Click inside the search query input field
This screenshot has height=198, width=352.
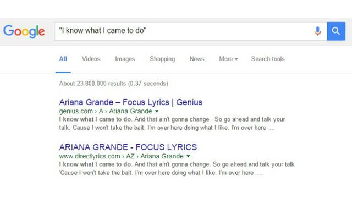(x=184, y=31)
